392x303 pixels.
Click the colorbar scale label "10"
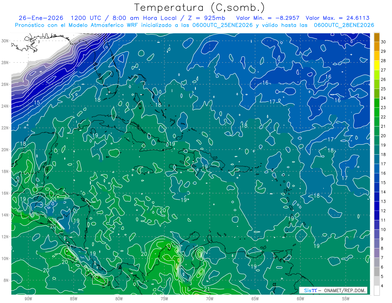(384, 229)
